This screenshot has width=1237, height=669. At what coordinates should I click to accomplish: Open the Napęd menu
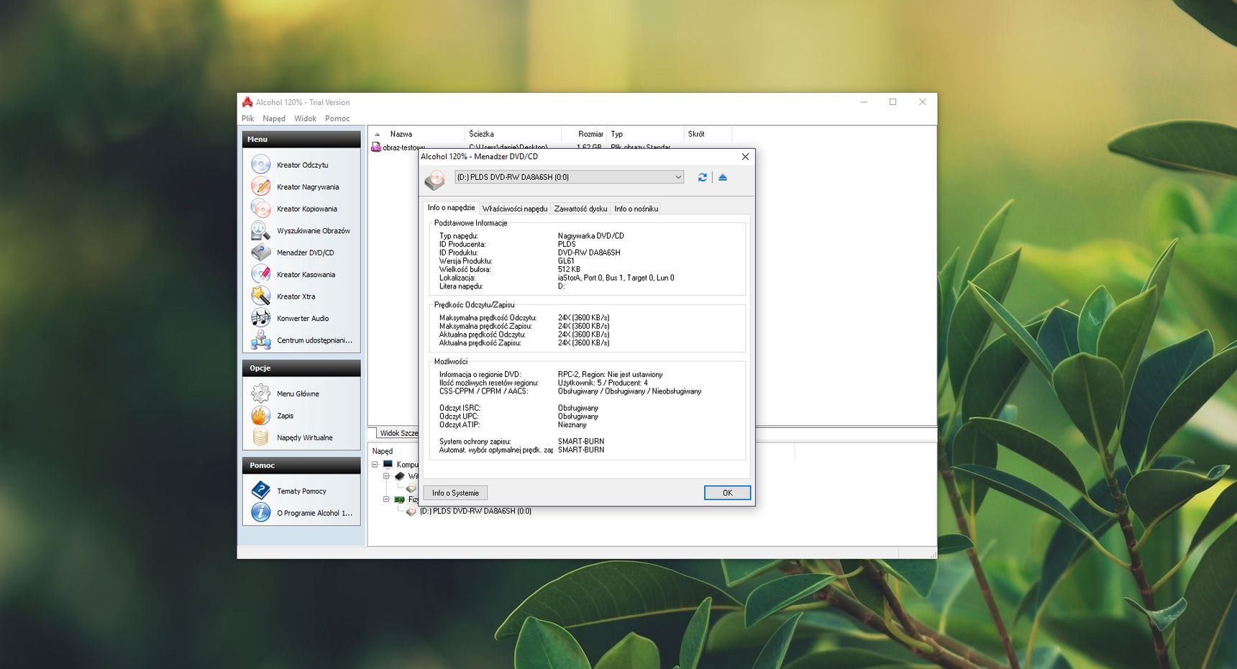(274, 119)
